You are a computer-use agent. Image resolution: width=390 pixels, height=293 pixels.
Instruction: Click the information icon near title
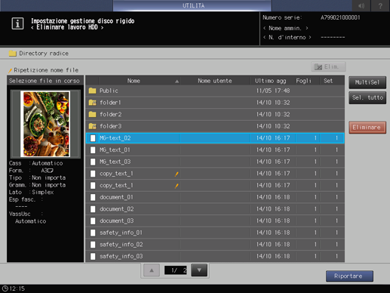click(17, 23)
